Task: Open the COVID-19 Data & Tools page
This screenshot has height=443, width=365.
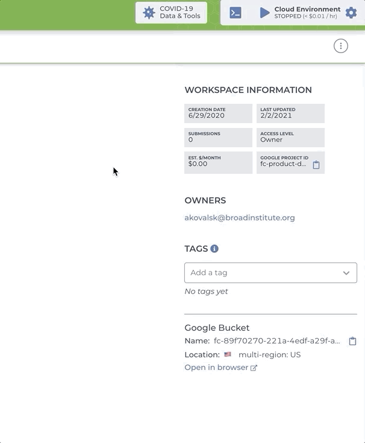Action: pyautogui.click(x=171, y=13)
